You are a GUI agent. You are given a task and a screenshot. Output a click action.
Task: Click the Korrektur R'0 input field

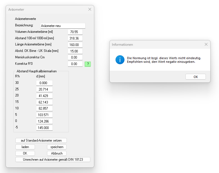tap(75, 64)
